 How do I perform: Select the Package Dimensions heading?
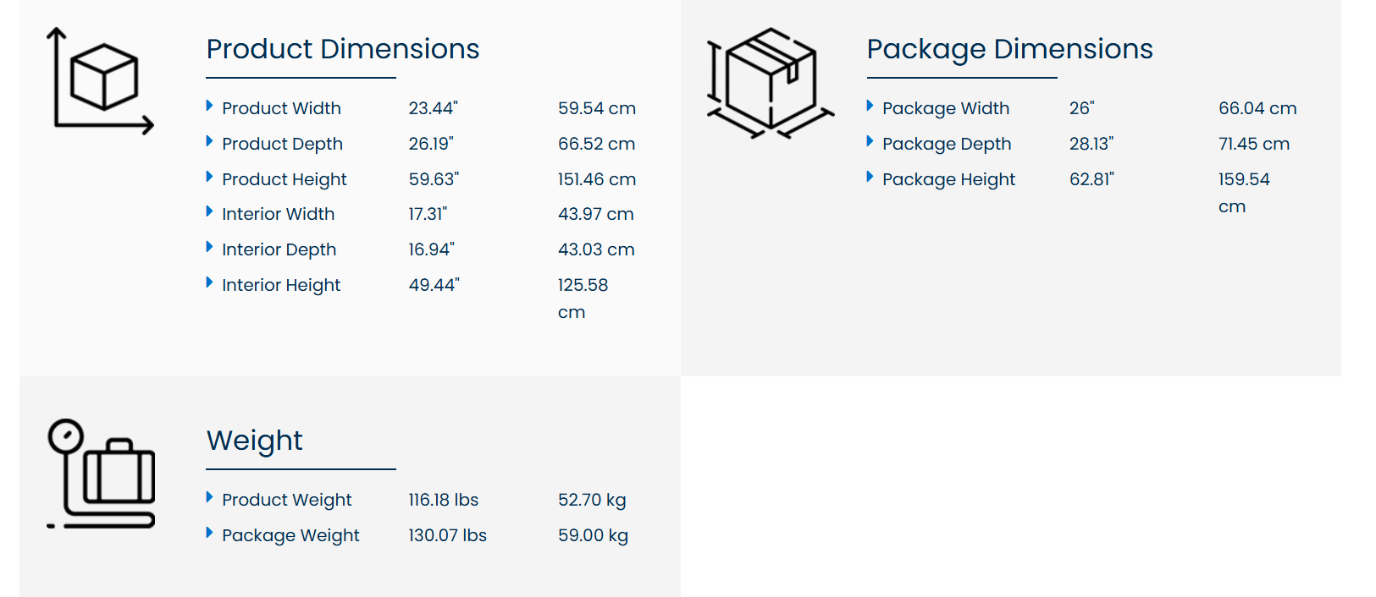pyautogui.click(x=1009, y=49)
